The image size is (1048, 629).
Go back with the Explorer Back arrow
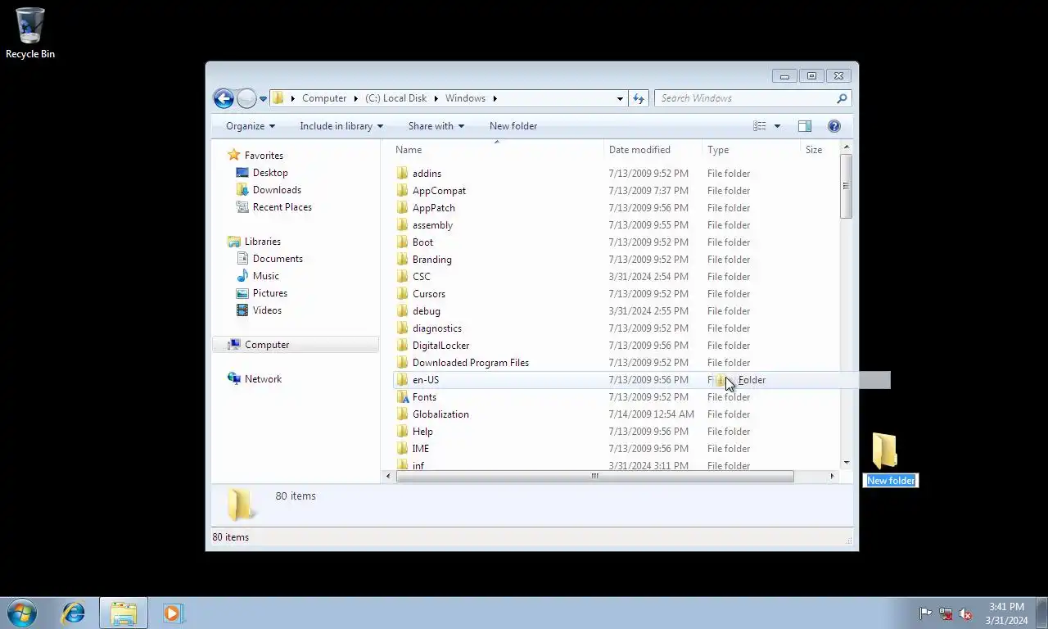tap(224, 98)
